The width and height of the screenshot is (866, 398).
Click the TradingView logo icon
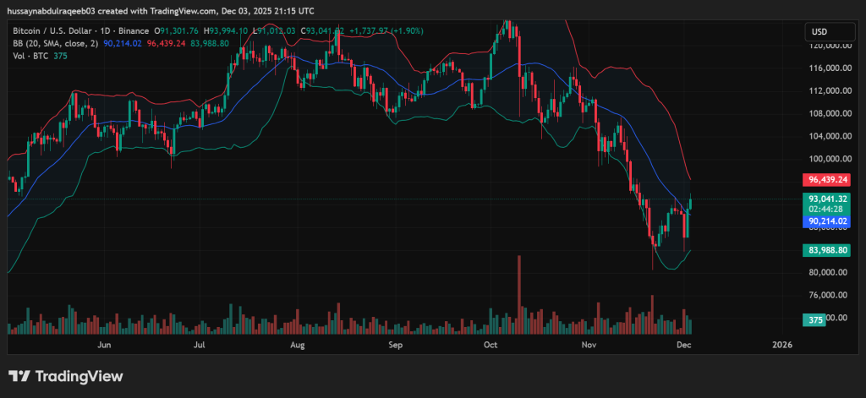pos(19,376)
